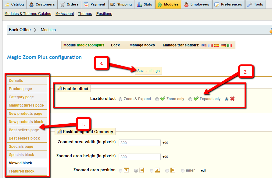Open the Manufacturers page tab

27,105
